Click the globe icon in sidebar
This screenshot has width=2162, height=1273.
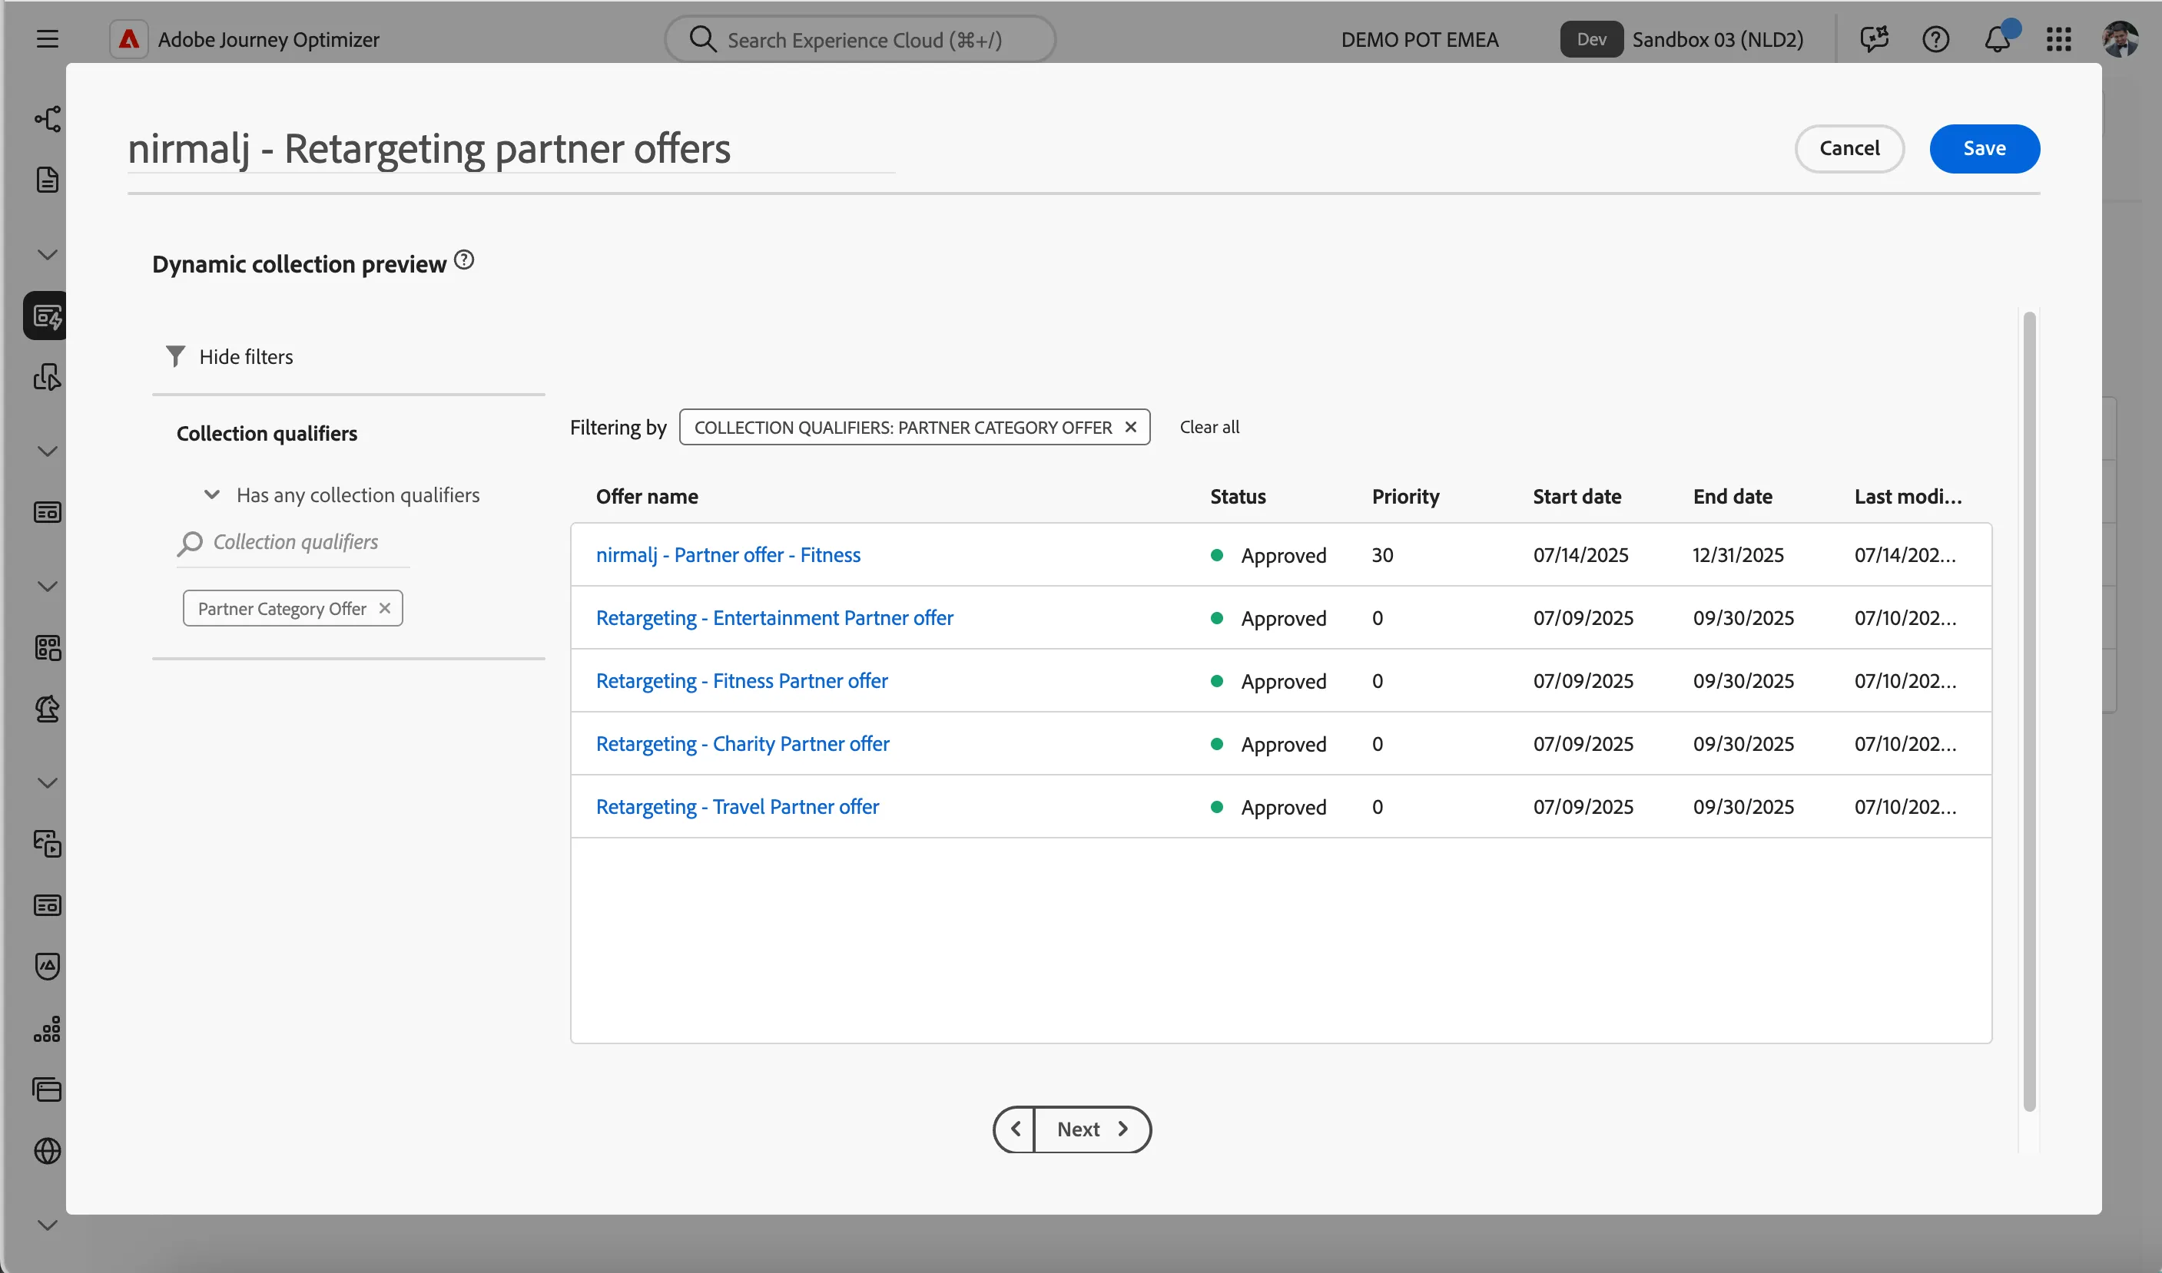pos(47,1151)
